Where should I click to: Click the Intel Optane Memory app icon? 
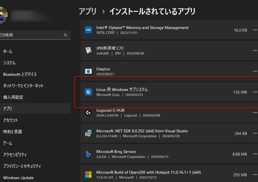pyautogui.click(x=88, y=30)
